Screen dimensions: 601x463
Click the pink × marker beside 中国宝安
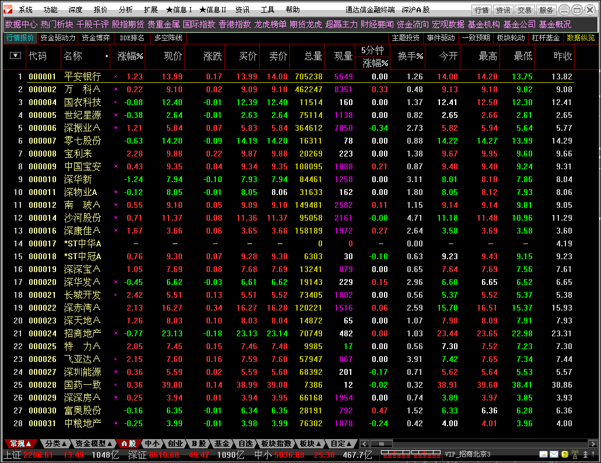[116, 166]
